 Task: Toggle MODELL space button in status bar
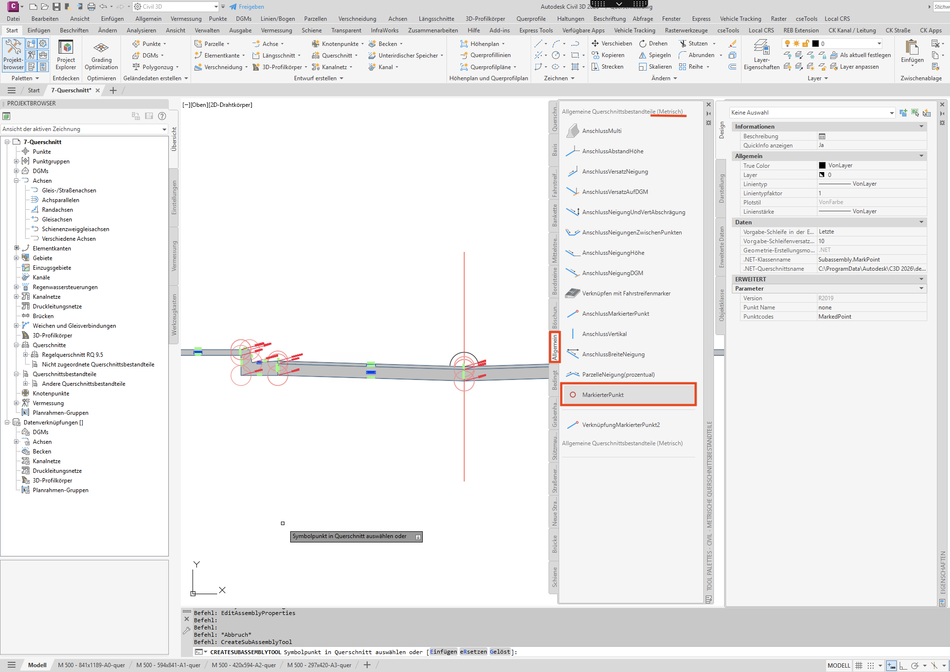pos(839,666)
